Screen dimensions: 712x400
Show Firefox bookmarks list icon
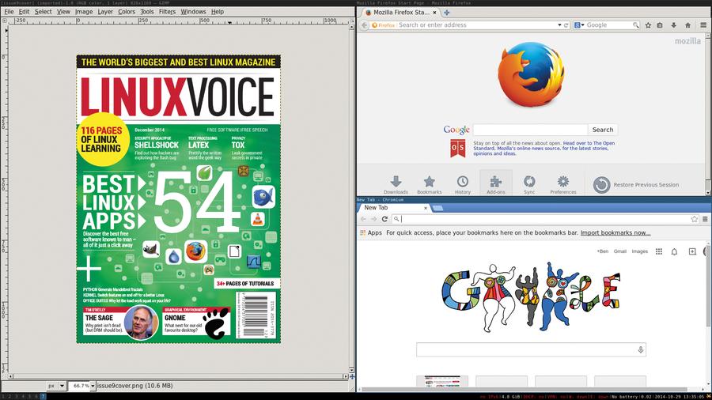pos(660,25)
